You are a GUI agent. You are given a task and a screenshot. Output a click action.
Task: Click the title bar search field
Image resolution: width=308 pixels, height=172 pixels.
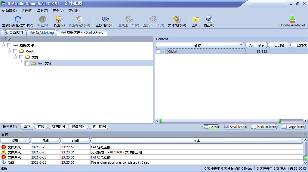click(x=268, y=4)
